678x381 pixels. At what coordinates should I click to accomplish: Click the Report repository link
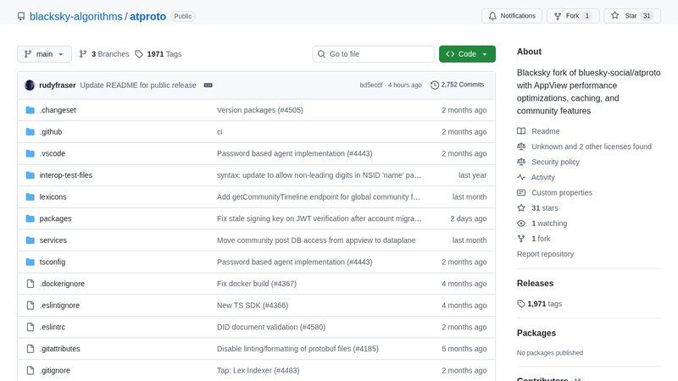point(545,254)
